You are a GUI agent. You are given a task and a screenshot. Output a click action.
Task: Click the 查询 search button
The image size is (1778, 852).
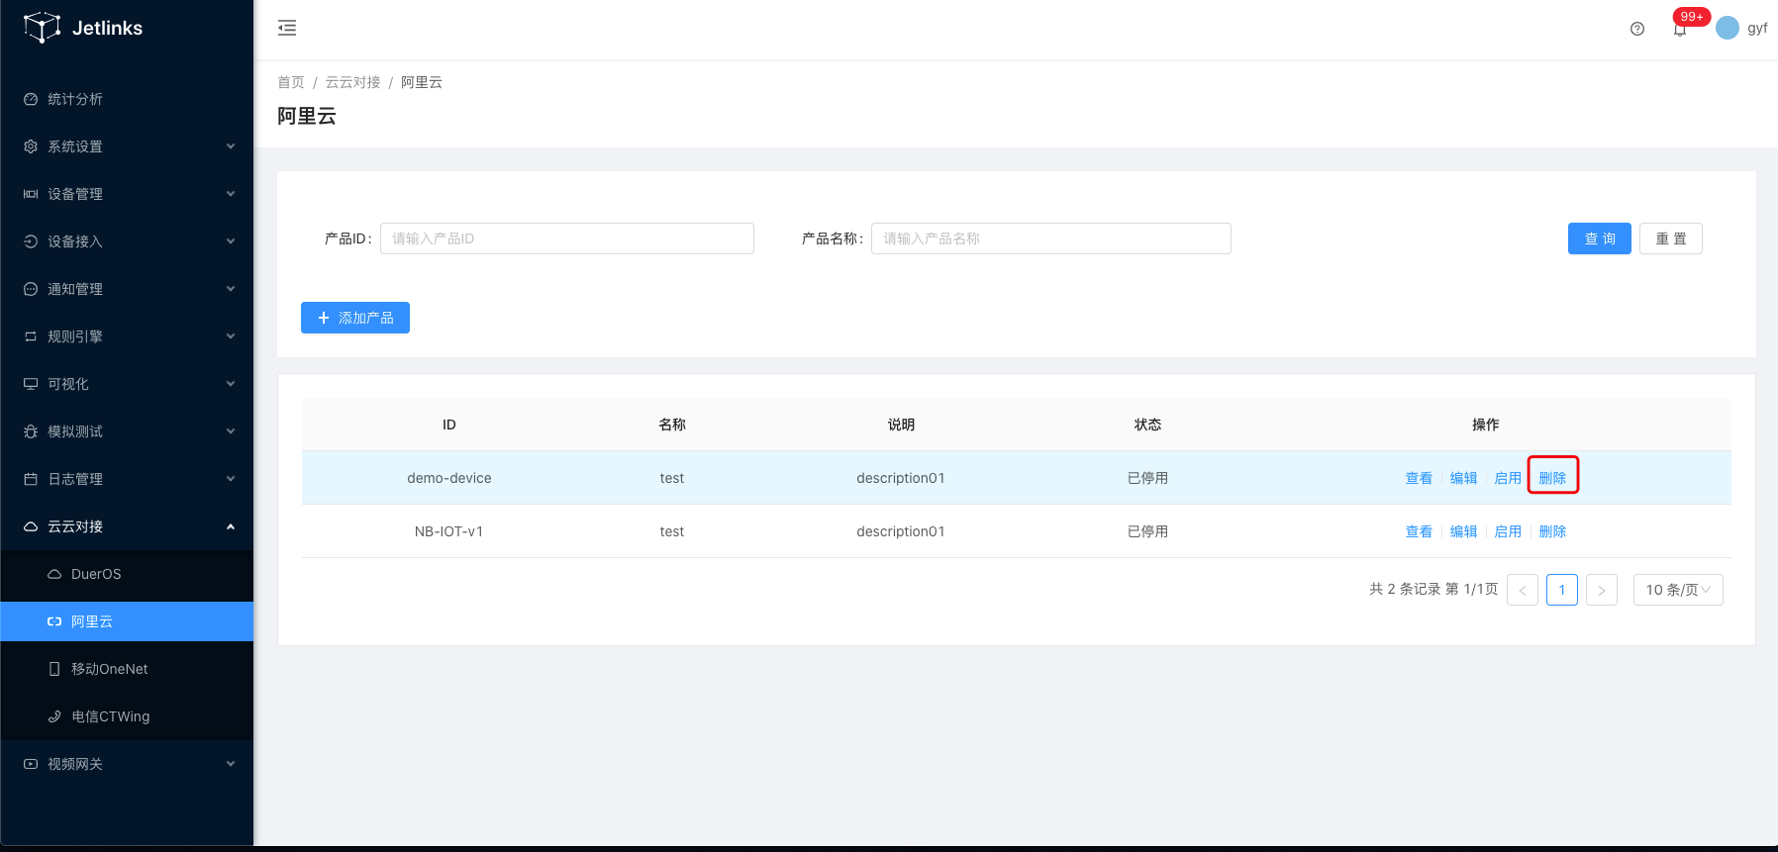(x=1599, y=238)
